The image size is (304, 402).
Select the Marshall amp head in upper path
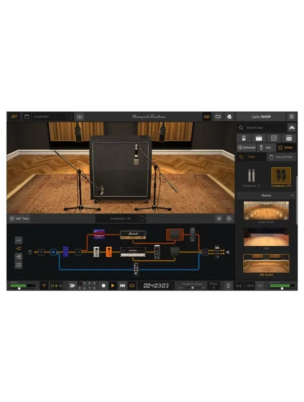click(133, 235)
